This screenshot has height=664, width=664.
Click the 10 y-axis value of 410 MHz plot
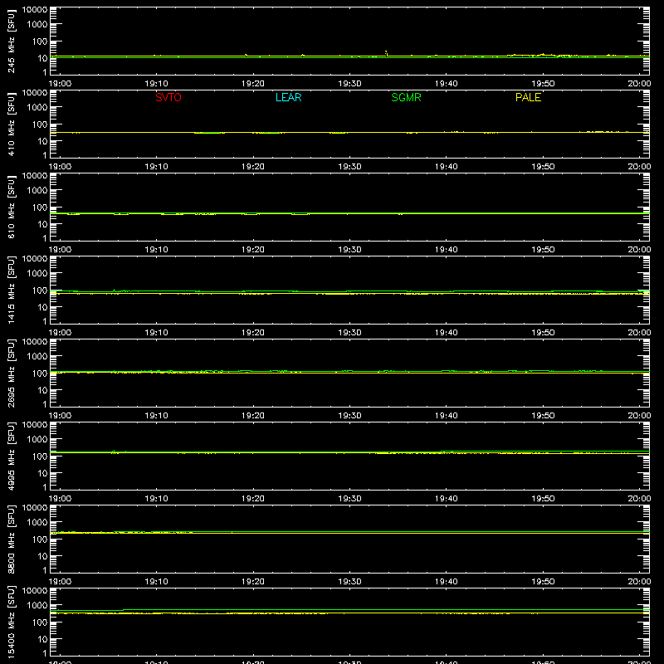(x=42, y=141)
